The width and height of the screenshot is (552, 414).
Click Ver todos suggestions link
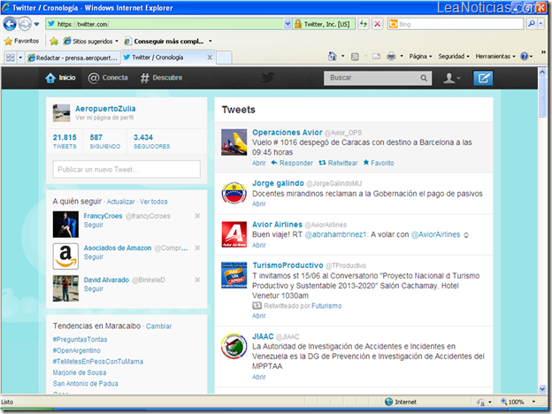154,202
